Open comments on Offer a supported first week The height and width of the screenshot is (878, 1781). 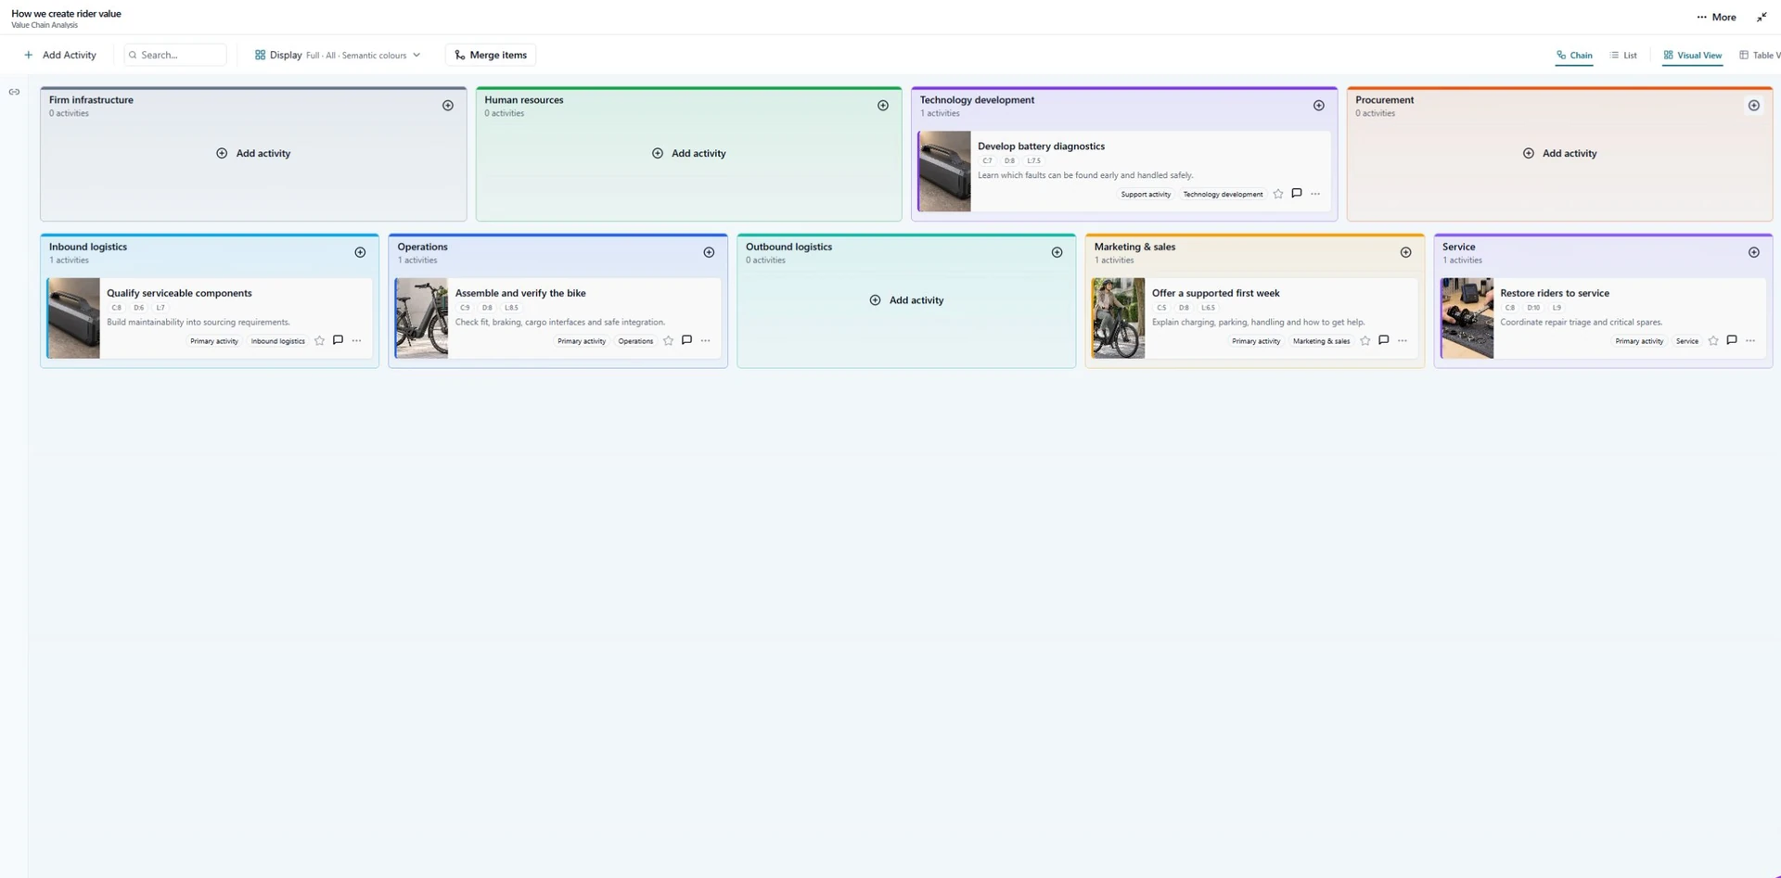click(x=1384, y=340)
